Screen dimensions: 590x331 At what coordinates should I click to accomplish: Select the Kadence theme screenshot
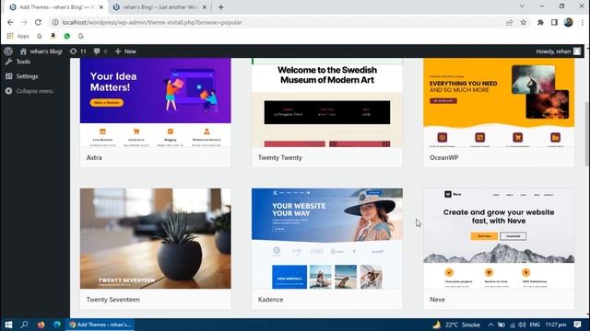click(x=327, y=239)
